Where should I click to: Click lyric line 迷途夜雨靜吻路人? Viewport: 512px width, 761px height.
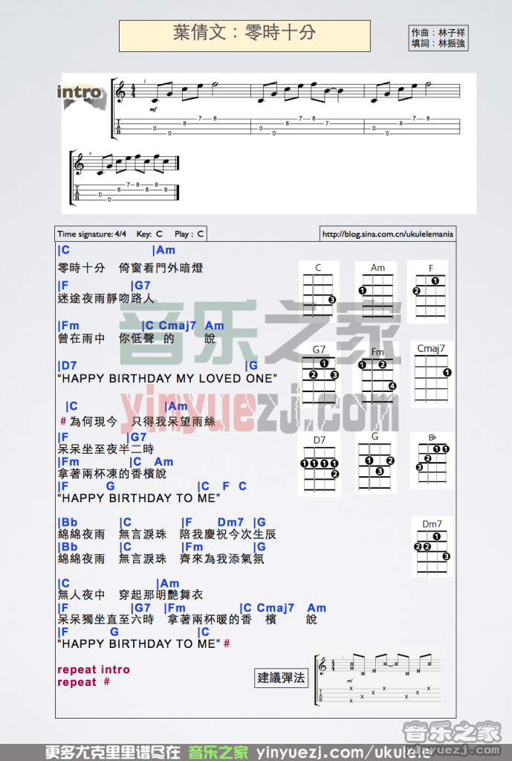coord(106,298)
